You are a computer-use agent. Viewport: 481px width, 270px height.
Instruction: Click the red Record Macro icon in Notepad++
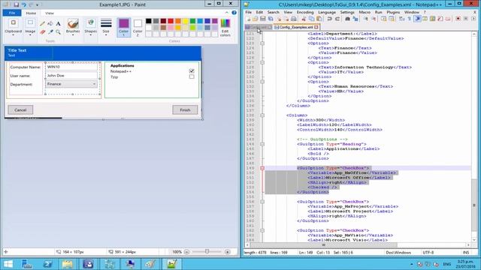click(458, 19)
